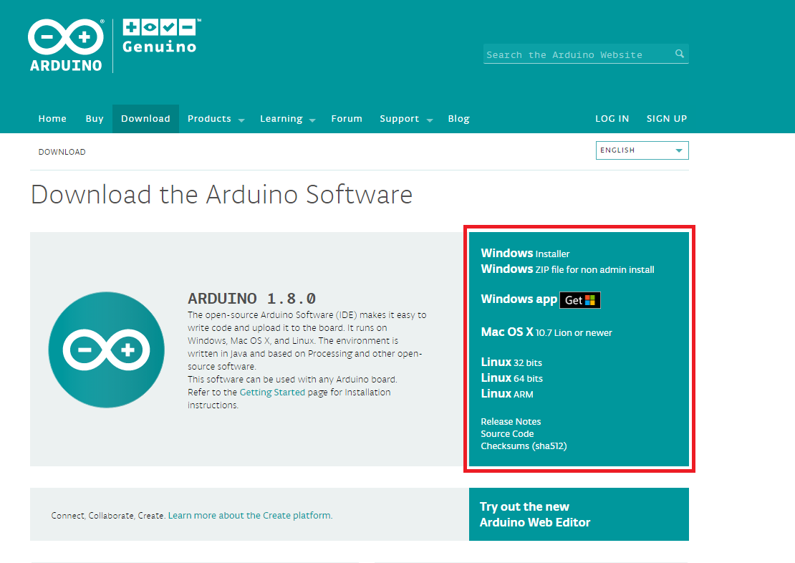Click the Windows app link
Viewport: 795px width, 563px height.
[x=519, y=299]
